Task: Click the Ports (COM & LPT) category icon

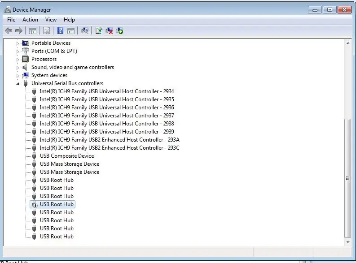Action: pos(26,51)
